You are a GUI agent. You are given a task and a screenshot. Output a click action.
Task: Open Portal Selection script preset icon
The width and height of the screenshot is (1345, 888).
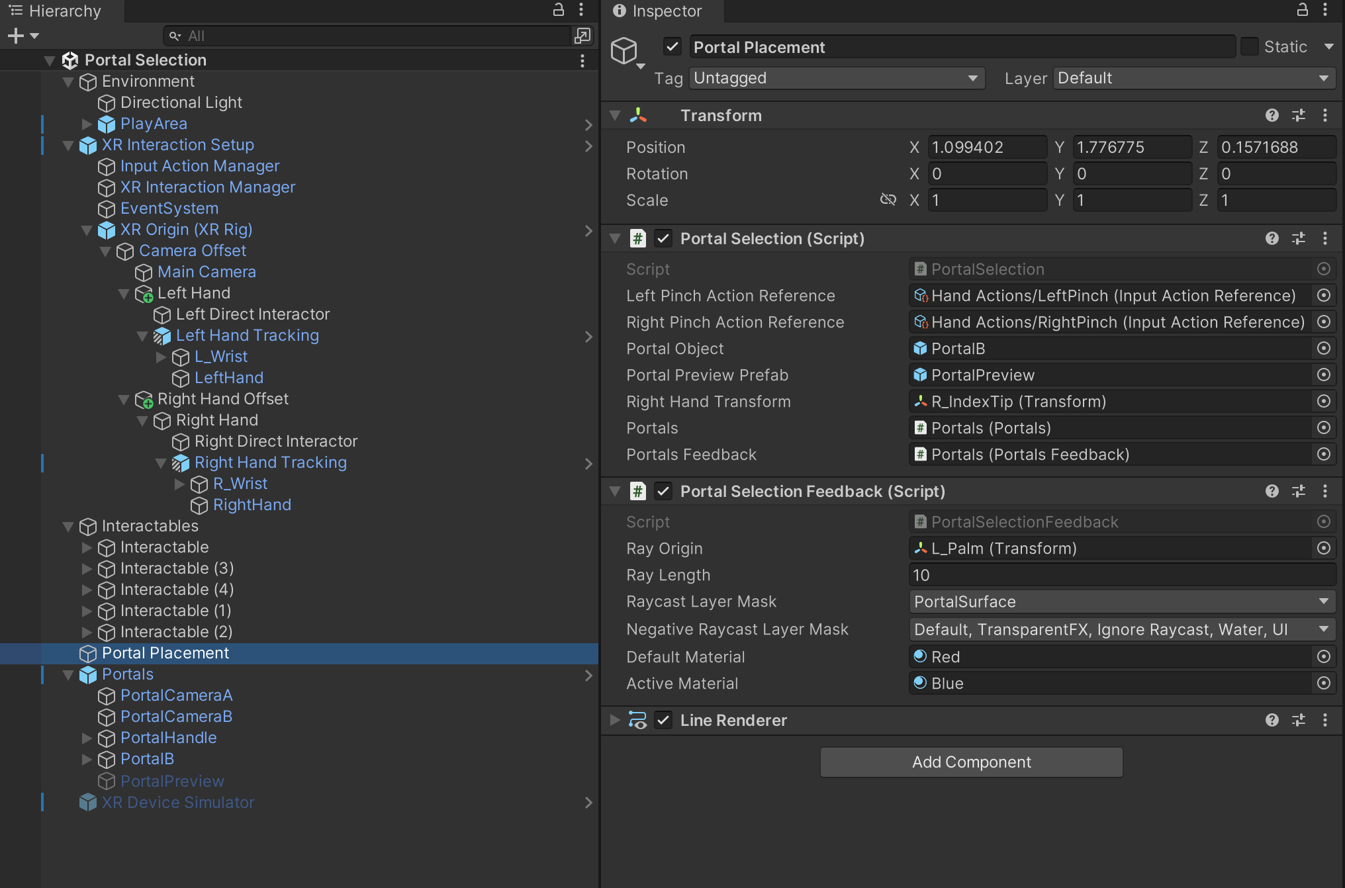1298,239
